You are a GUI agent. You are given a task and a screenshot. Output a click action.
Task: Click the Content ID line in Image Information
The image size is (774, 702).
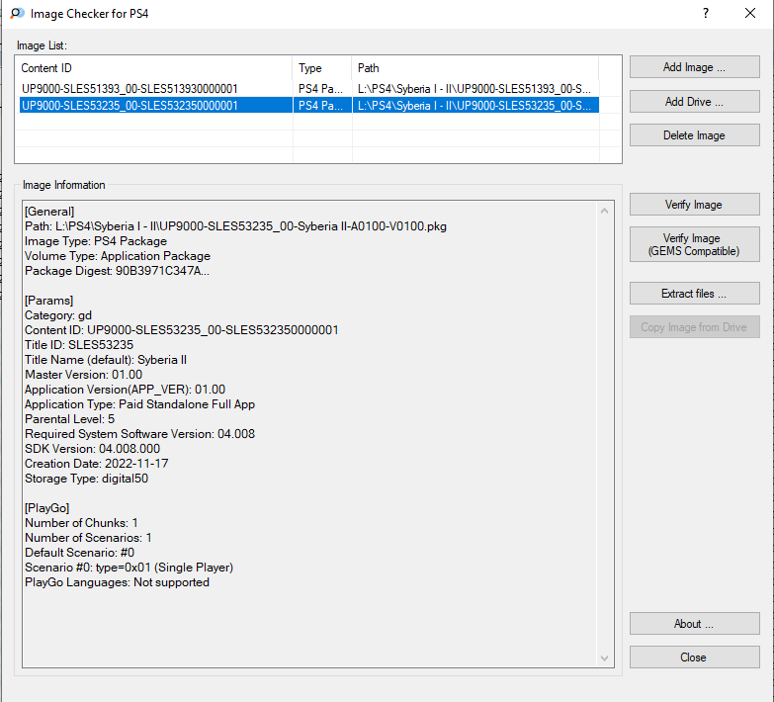pos(182,330)
